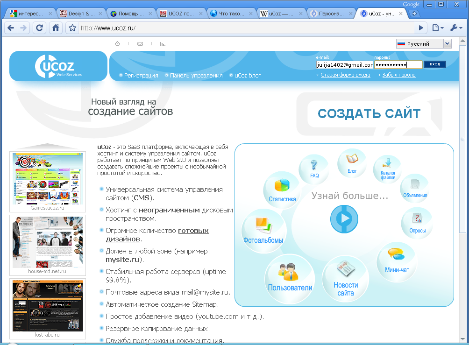The image size is (469, 345).
Task: Click the small home icon above the header
Action: (x=118, y=43)
